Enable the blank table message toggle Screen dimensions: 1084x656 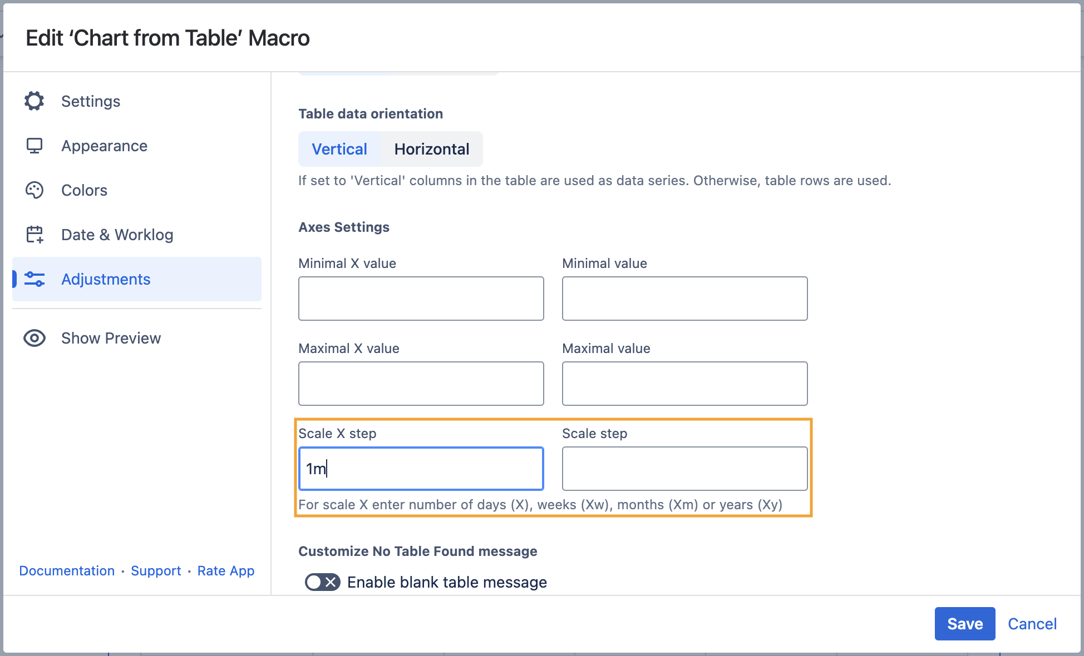322,582
